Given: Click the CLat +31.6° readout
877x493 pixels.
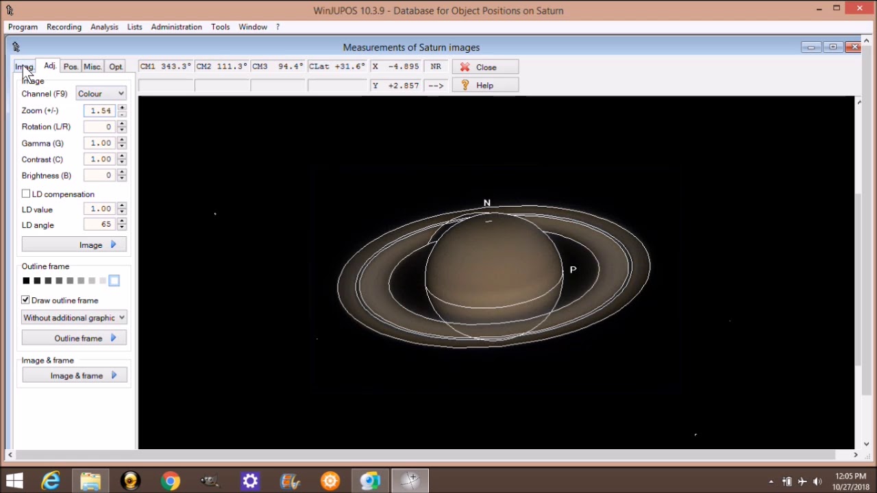Looking at the screenshot, I should [x=337, y=66].
